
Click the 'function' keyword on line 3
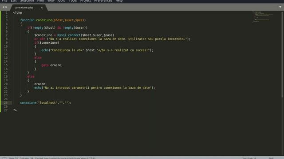pos(27,20)
